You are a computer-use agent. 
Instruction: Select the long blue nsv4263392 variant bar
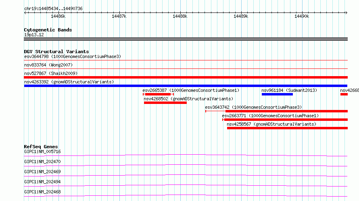pyautogui.click(x=186, y=86)
